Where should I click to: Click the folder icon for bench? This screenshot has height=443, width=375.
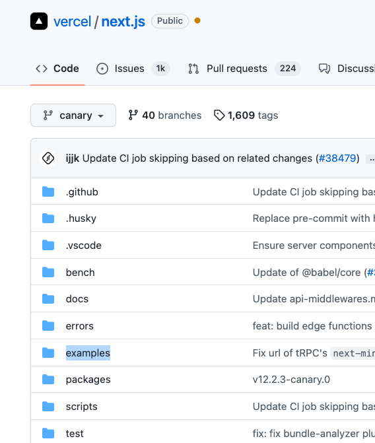(48, 272)
